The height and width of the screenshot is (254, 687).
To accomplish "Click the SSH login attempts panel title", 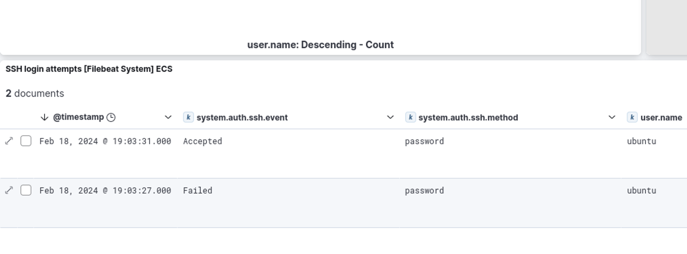I will (89, 69).
